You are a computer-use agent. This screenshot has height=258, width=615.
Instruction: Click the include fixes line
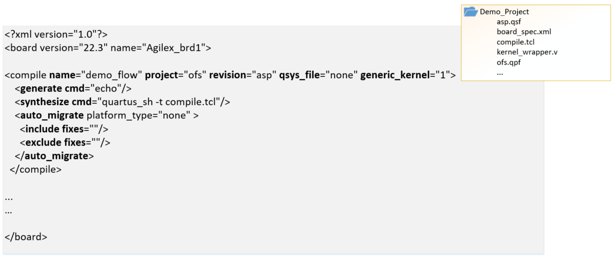64,129
